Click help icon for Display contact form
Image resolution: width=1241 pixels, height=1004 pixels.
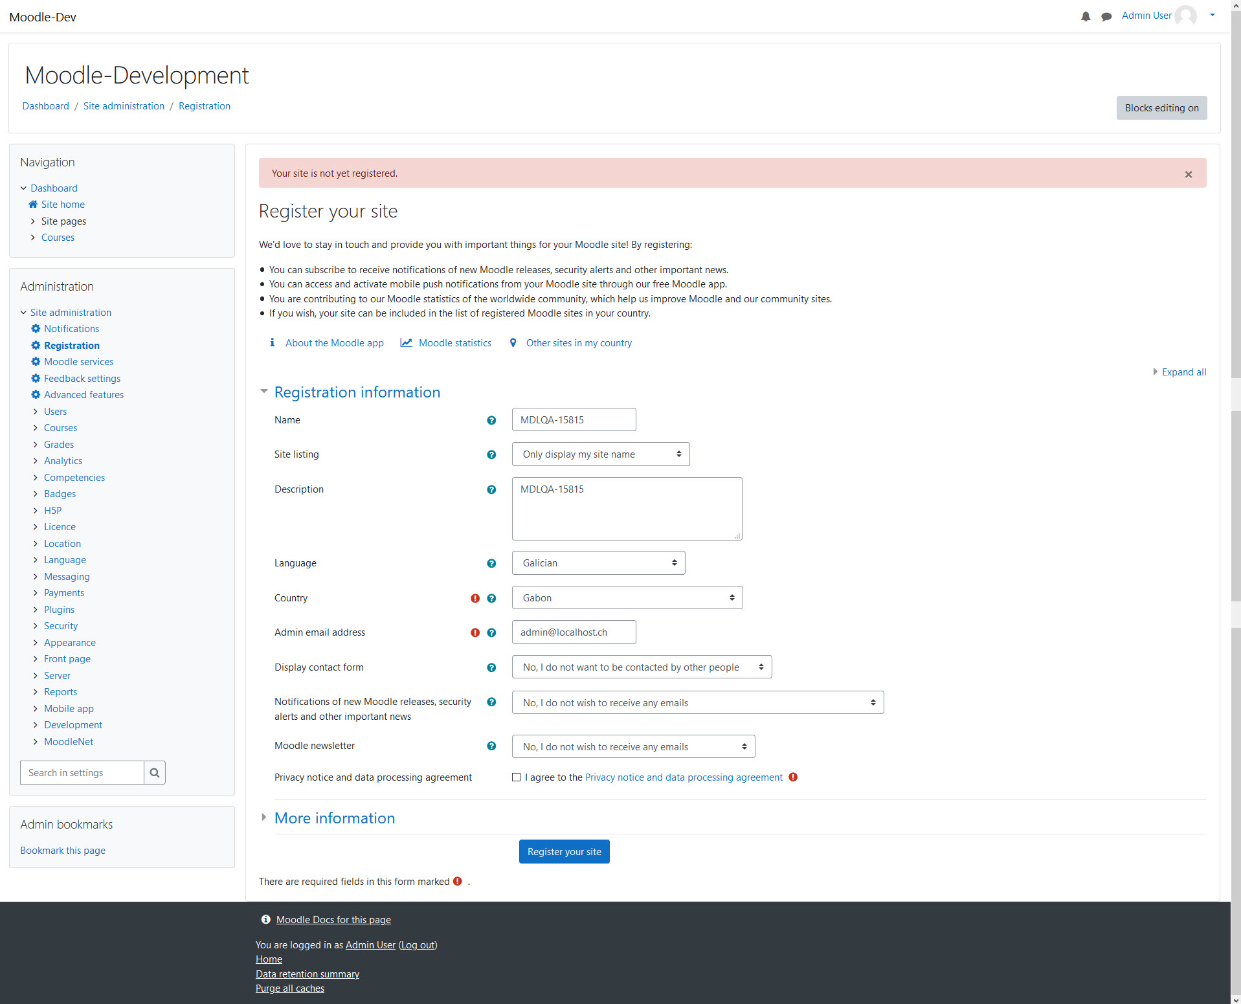point(491,667)
